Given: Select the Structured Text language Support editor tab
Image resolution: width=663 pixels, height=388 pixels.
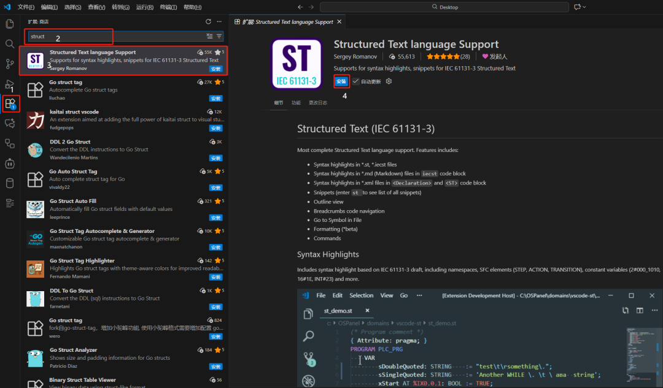Looking at the screenshot, I should (x=287, y=21).
